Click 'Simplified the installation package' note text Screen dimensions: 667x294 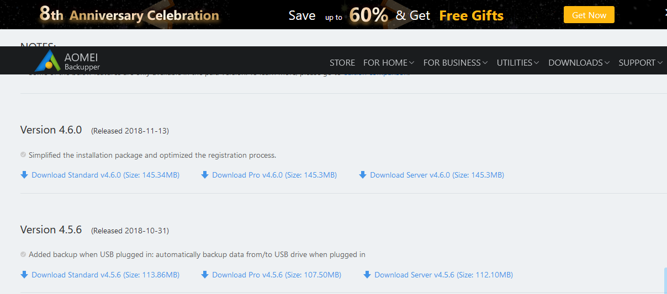tap(152, 155)
